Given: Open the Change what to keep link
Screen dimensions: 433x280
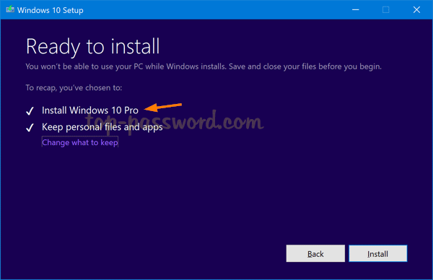Looking at the screenshot, I should [80, 142].
